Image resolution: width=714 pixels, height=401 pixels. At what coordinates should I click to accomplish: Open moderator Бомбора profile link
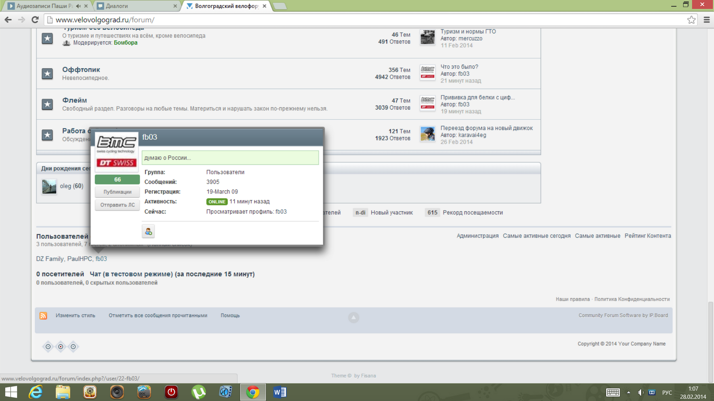(125, 43)
